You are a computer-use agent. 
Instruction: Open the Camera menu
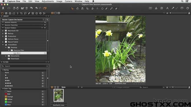tap(69, 1)
